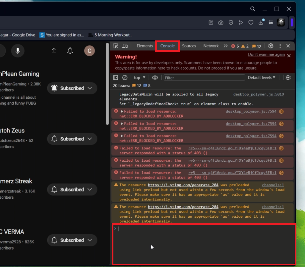Toggle the device toolbar icon
Image resolution: width=305 pixels, height=267 pixels.
point(125,46)
